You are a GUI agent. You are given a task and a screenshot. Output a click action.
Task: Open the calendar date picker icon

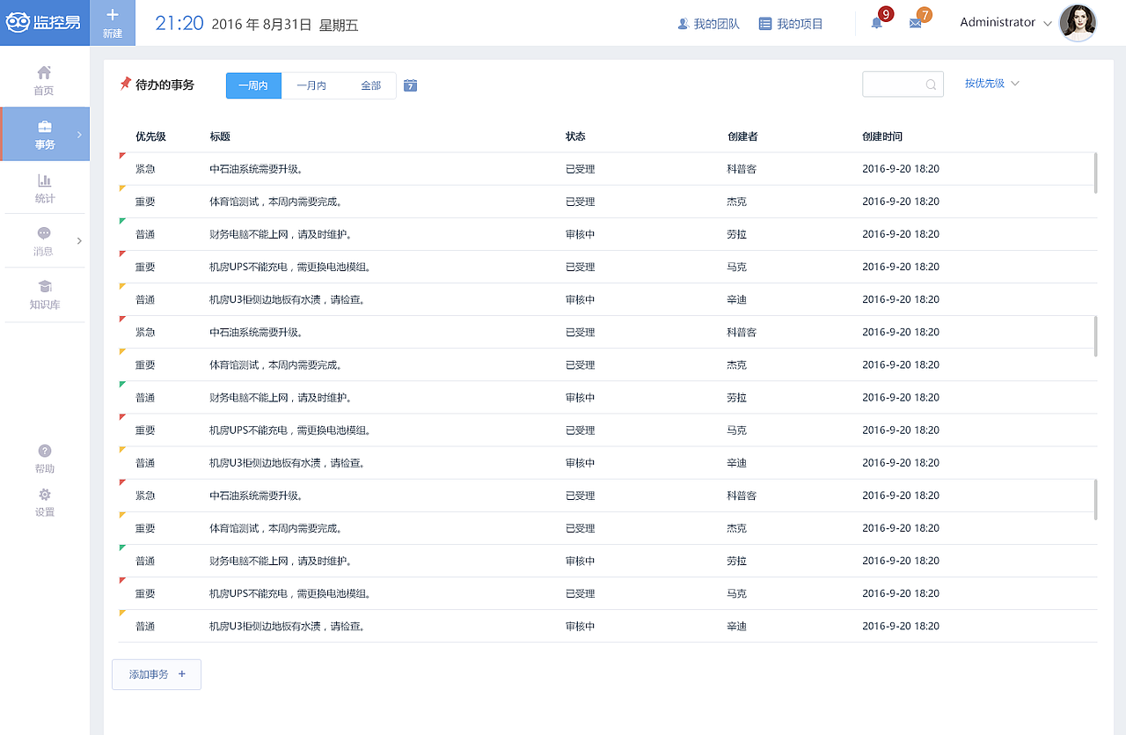point(411,85)
